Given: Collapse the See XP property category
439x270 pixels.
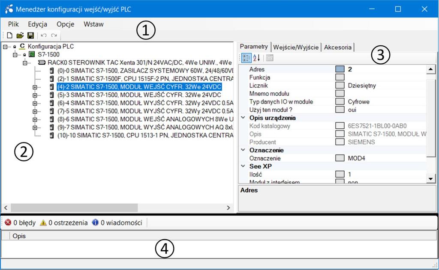Looking at the screenshot, I should (x=243, y=166).
